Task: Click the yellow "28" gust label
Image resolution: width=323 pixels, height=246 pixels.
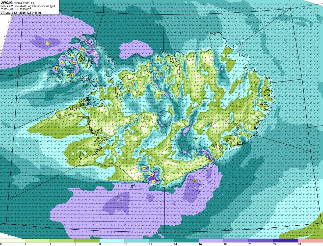Action: (144, 168)
